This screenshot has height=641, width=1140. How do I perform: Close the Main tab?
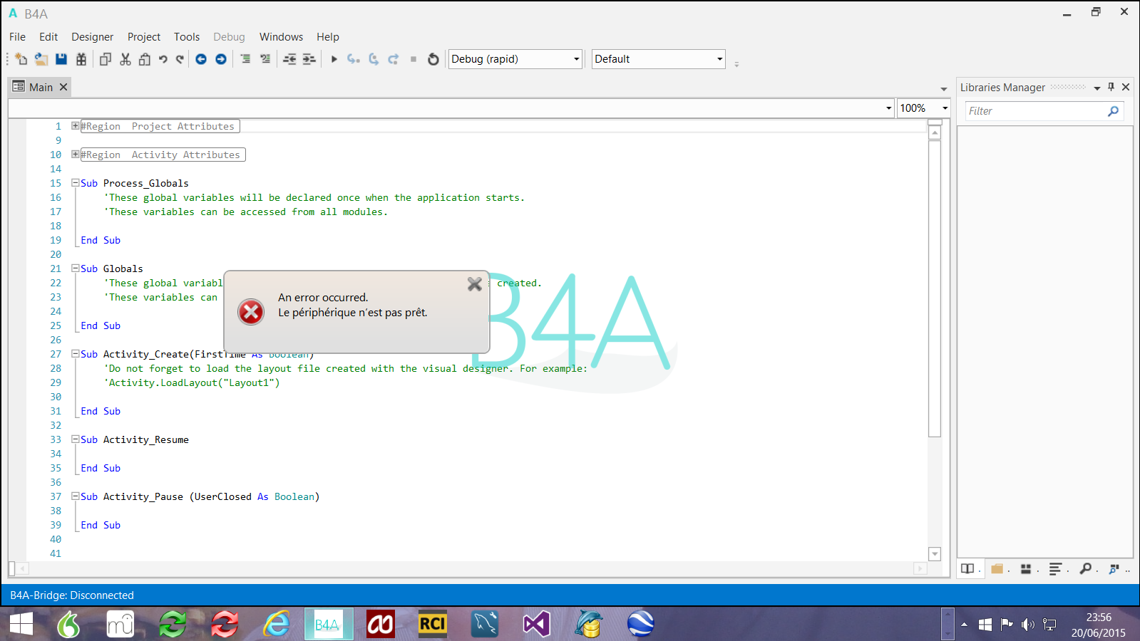63,87
